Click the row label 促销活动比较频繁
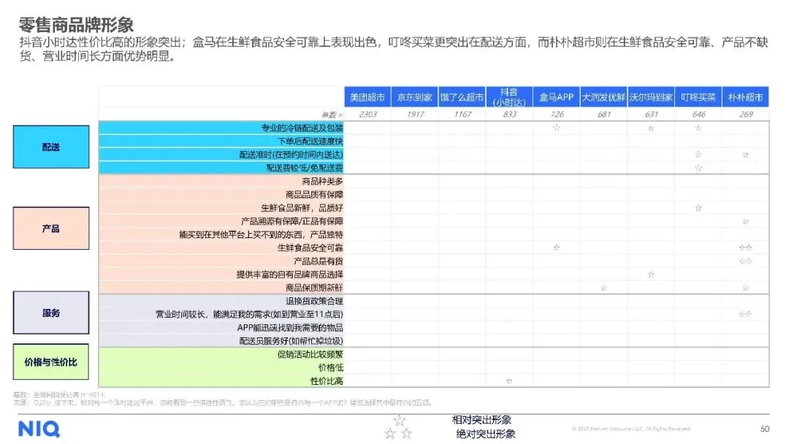 (310, 354)
